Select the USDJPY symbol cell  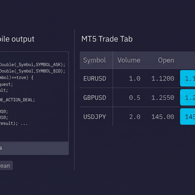click(95, 117)
